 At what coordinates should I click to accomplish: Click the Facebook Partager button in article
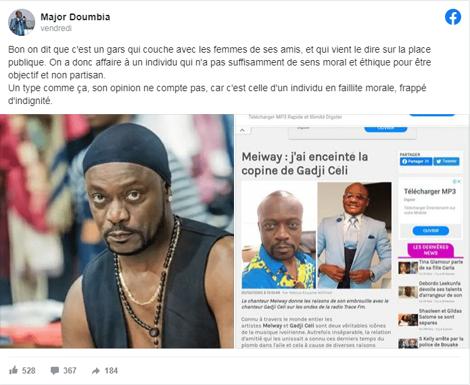coord(416,161)
